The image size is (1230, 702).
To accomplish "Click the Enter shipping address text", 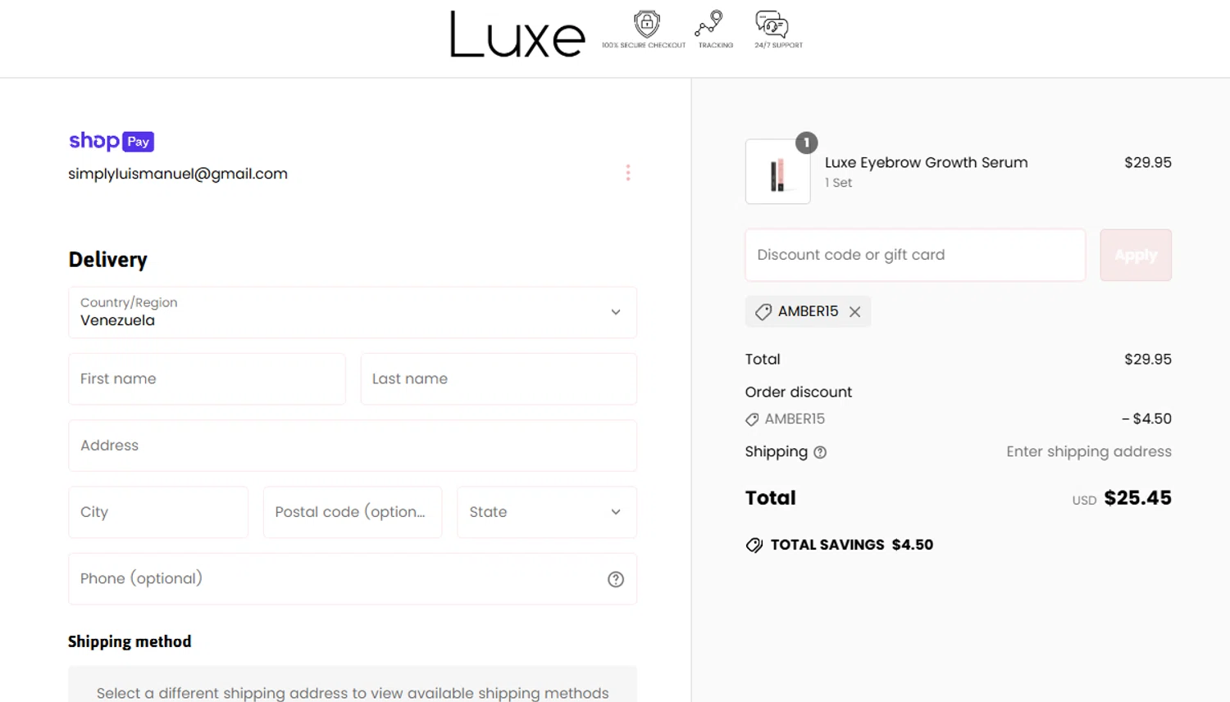I will [1089, 451].
